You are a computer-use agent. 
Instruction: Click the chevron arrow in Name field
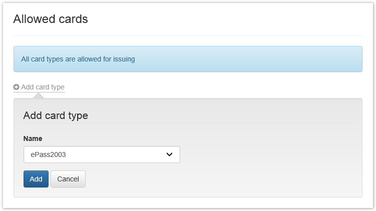click(x=169, y=154)
